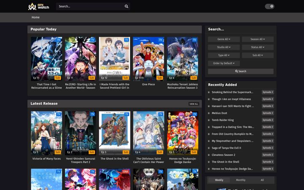Open The Ghost in the Shell poster in Latest Release
The width and height of the screenshot is (304, 190).
click(114, 133)
